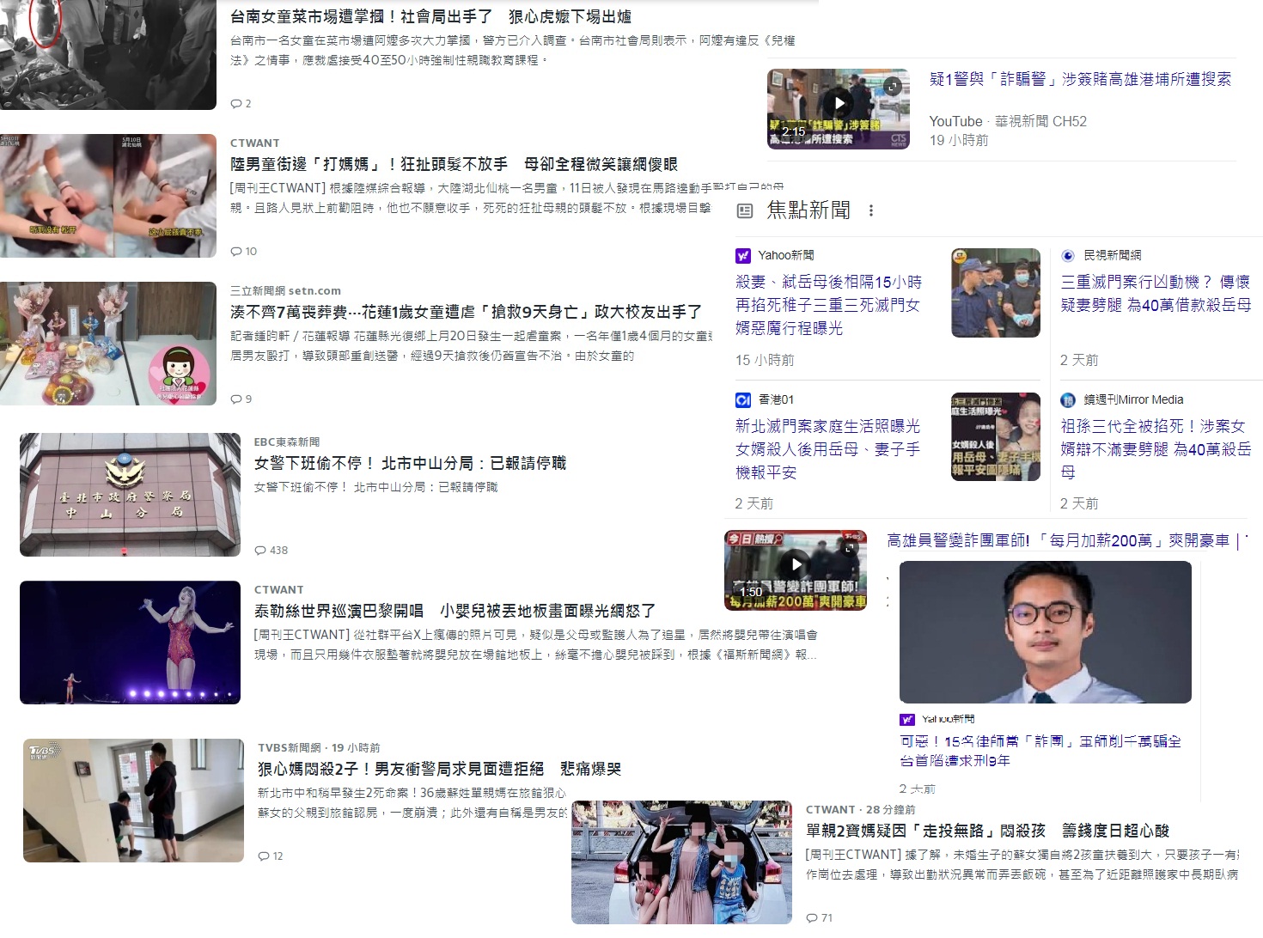Open headline 疑1警與「詐騙警」涉簽賭

(1080, 79)
